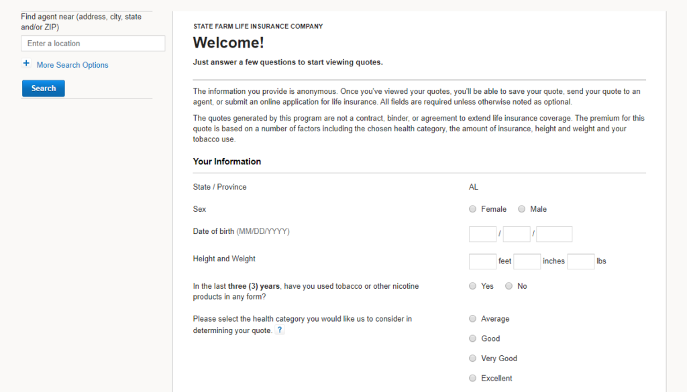Select Female radio button
This screenshot has width=687, height=392.
pos(473,209)
